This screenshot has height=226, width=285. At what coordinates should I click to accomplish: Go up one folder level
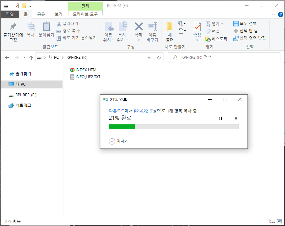pyautogui.click(x=31, y=58)
